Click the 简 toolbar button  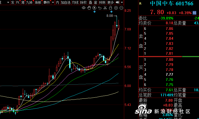click(x=23, y=2)
